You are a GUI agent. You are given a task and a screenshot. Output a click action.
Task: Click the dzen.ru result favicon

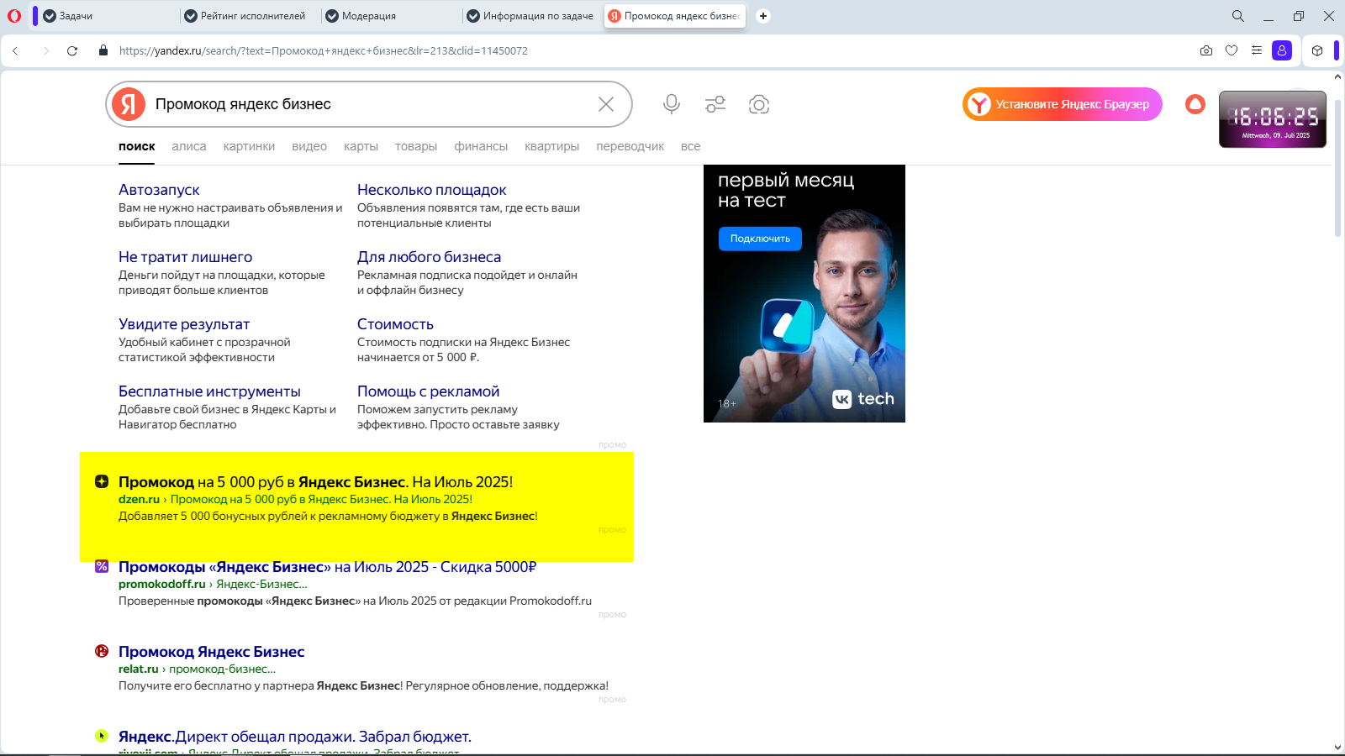click(102, 481)
